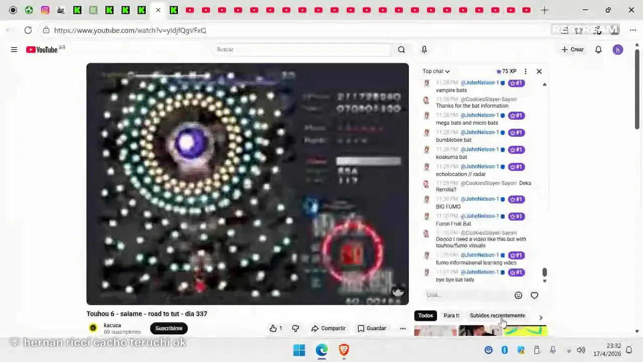This screenshot has height=362, width=643.
Task: Click the Compartir button
Action: (x=328, y=328)
